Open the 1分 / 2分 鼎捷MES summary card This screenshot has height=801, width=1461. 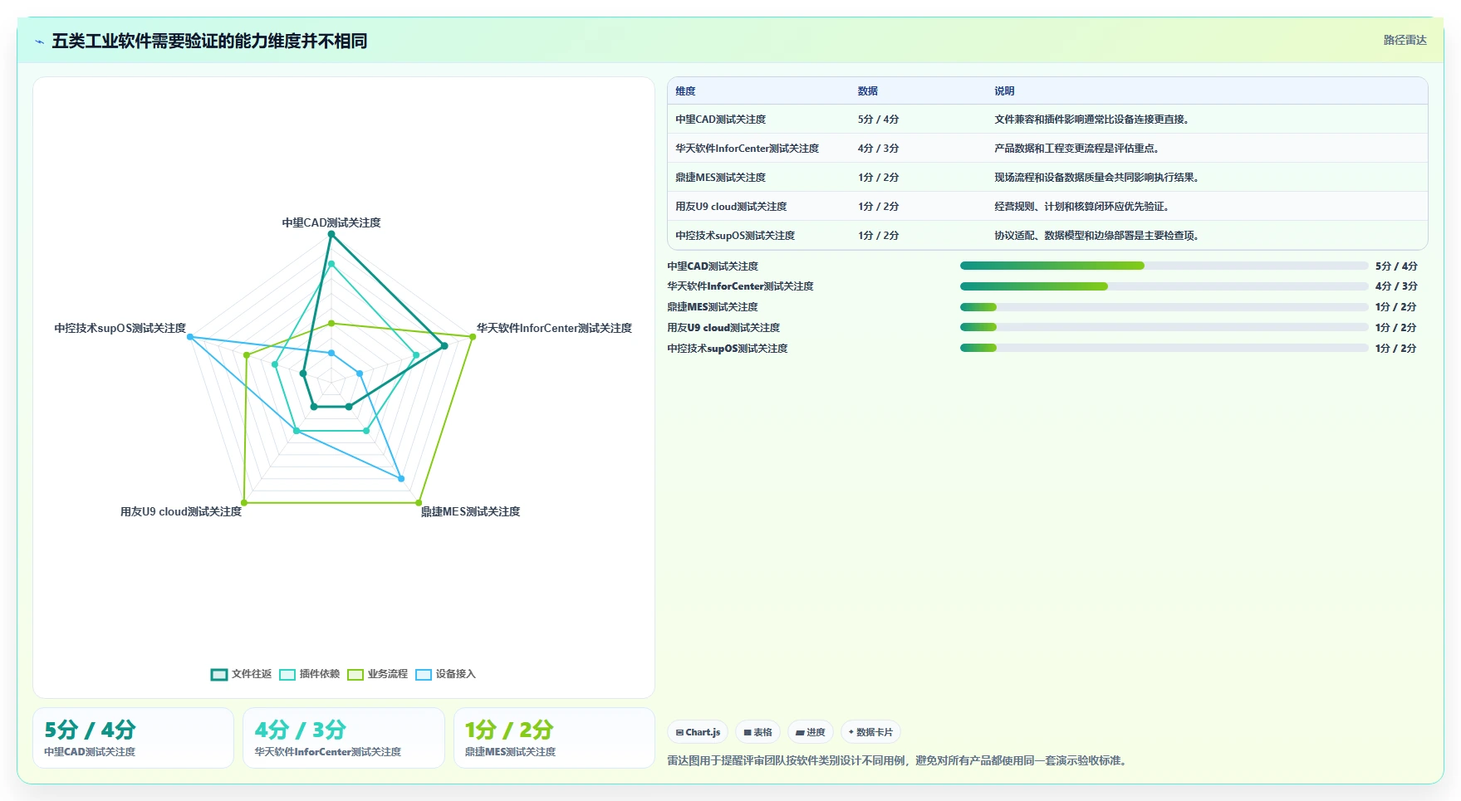[554, 738]
